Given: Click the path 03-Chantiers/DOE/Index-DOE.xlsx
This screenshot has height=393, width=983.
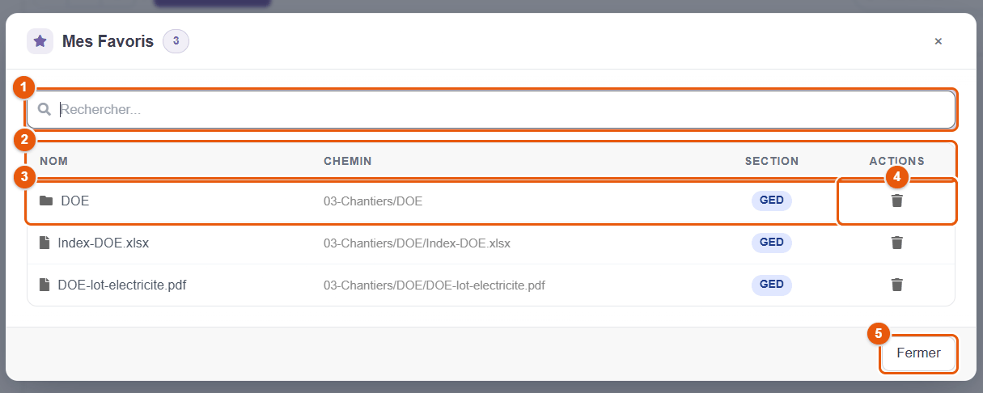Looking at the screenshot, I should coord(417,243).
